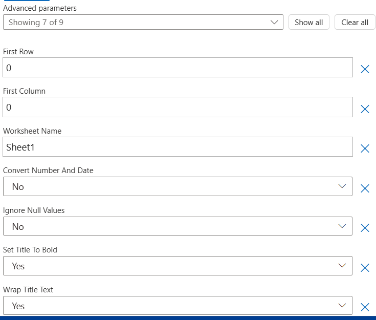Click the No value under Ignore Null Values
The image size is (376, 320).
click(x=18, y=227)
